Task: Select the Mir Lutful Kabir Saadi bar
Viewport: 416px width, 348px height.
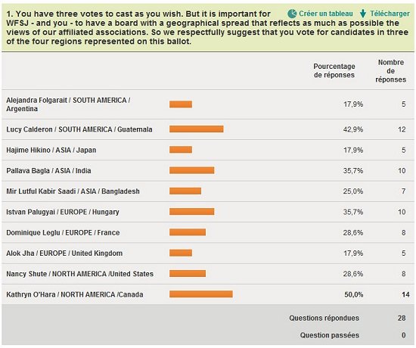Action: click(x=185, y=191)
